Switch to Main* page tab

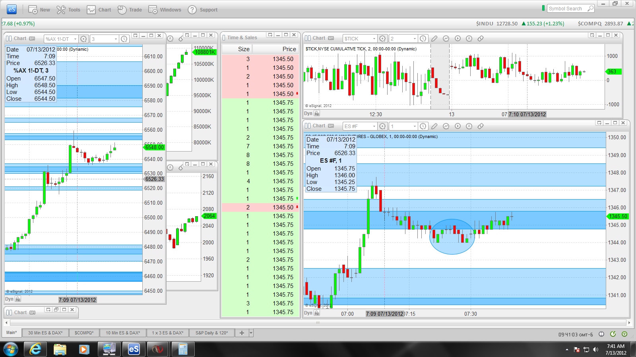tap(12, 333)
